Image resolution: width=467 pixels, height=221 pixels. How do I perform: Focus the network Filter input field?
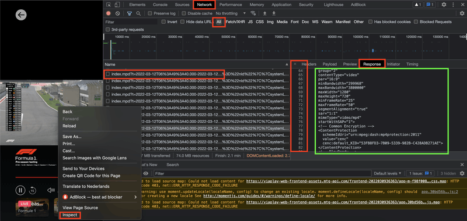[x=130, y=22]
